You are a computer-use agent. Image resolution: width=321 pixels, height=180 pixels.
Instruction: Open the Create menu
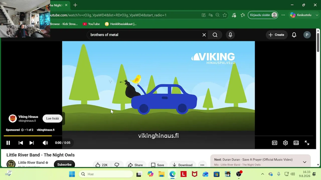[x=276, y=35]
